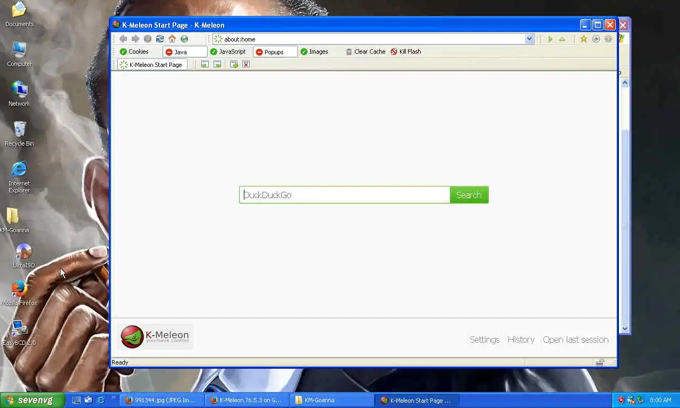Image resolution: width=680 pixels, height=408 pixels.
Task: Click the Up arrow icon beside Go
Action: tap(562, 39)
